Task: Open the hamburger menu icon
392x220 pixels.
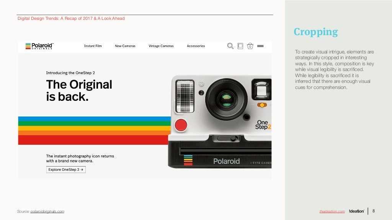Action: click(x=260, y=46)
